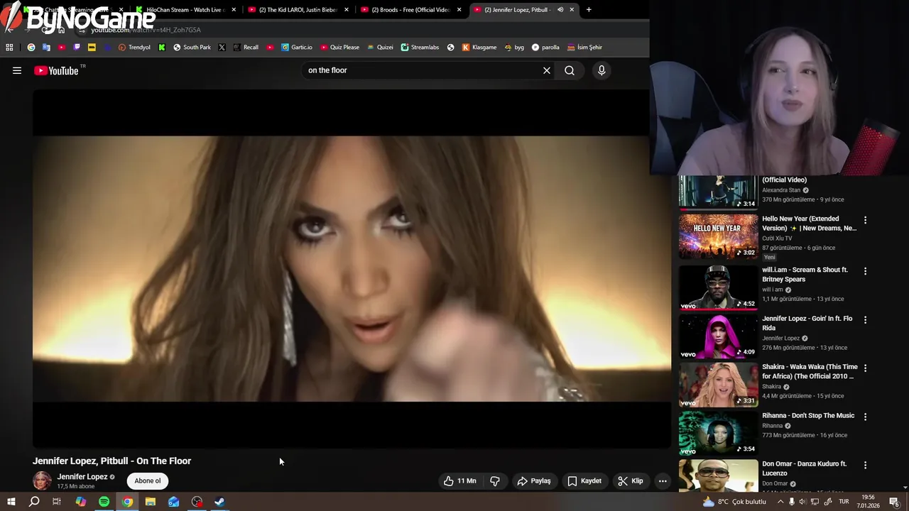The image size is (909, 511).
Task: Click the magnifier search button
Action: [x=570, y=70]
